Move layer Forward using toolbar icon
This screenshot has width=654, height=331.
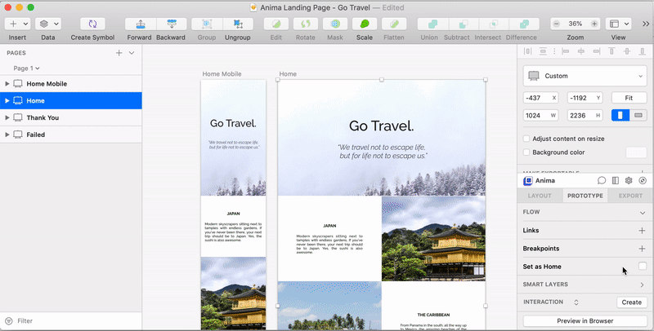coord(139,24)
